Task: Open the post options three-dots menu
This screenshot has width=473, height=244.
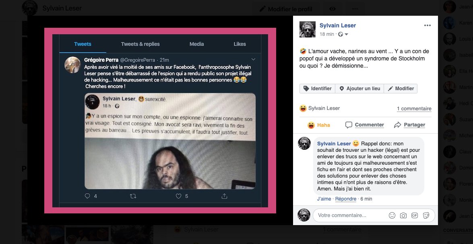Action: click(x=427, y=25)
